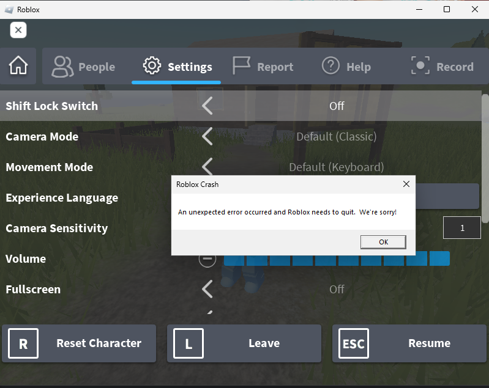Go to the Help tab
The image size is (489, 388).
[x=346, y=67]
